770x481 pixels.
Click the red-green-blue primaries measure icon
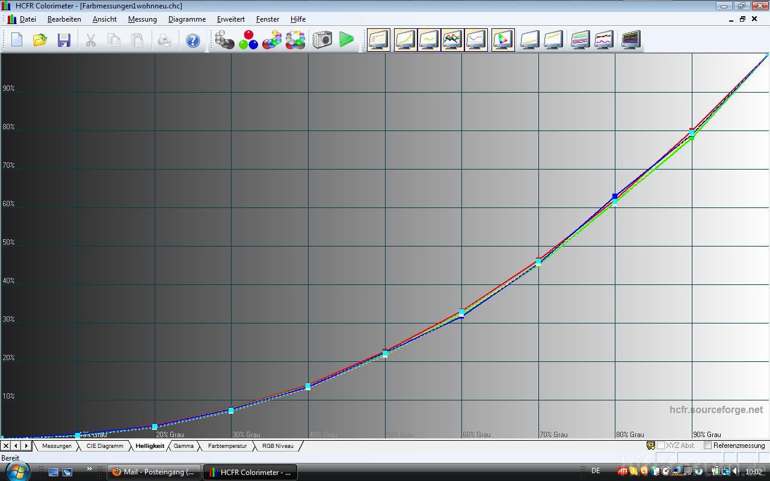(x=248, y=40)
